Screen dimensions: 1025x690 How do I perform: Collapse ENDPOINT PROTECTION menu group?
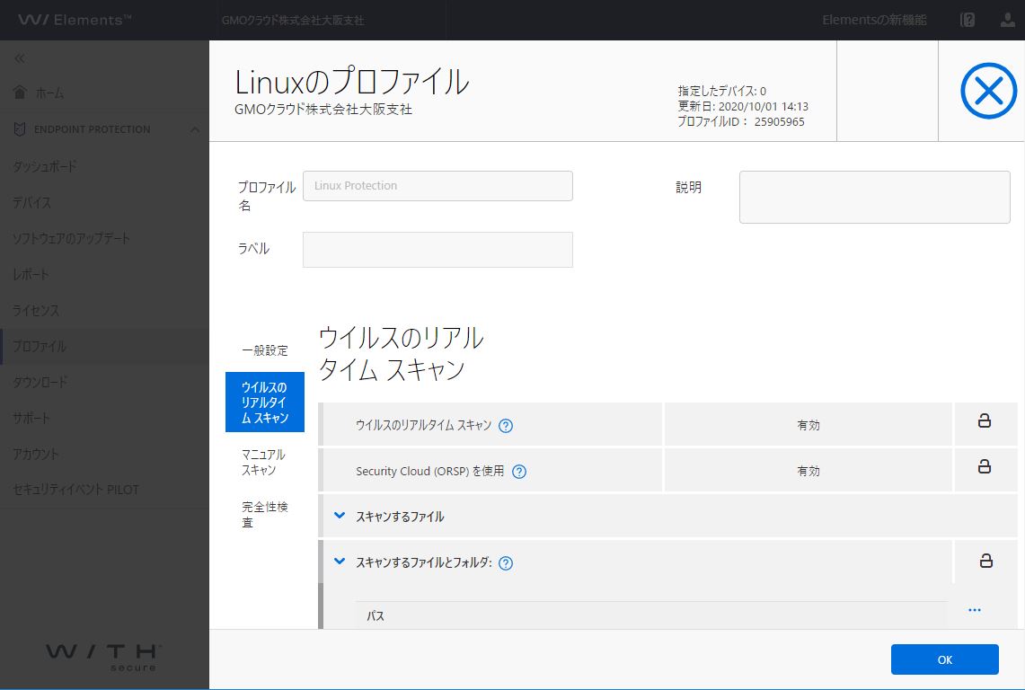(195, 129)
